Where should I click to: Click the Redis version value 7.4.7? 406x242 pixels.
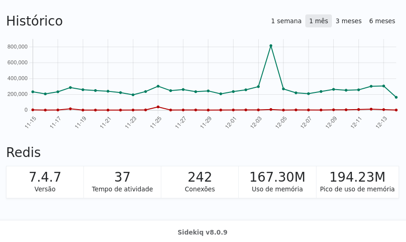coord(45,177)
